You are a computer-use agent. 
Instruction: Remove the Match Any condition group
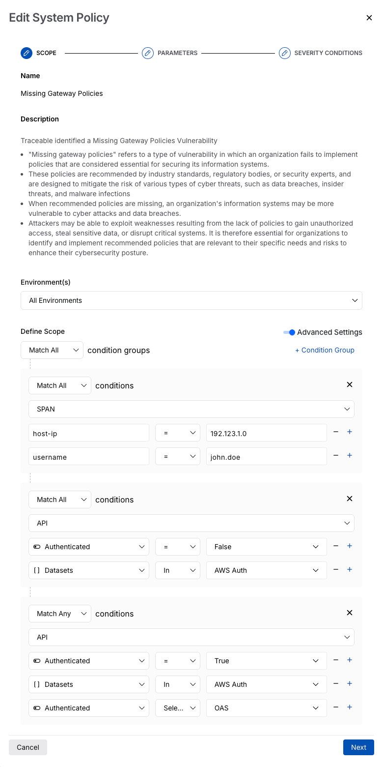click(350, 613)
